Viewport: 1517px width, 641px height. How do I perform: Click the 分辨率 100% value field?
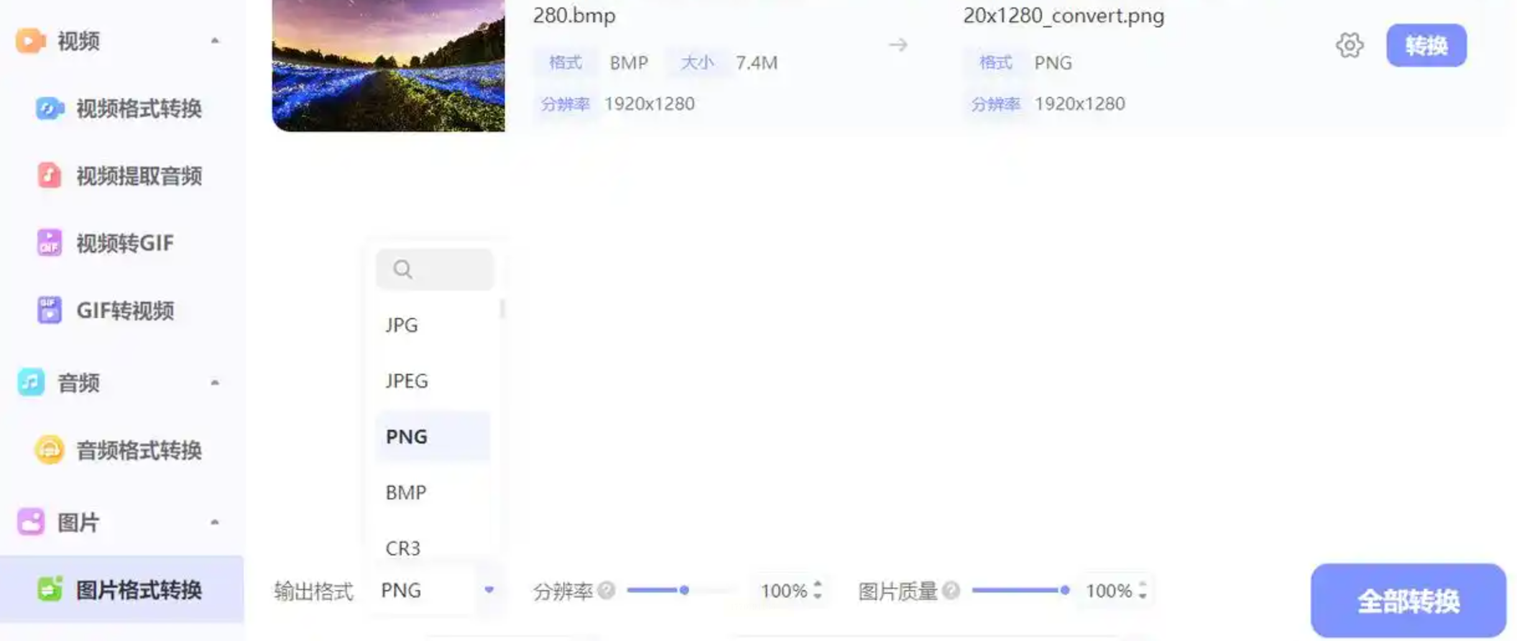point(784,590)
